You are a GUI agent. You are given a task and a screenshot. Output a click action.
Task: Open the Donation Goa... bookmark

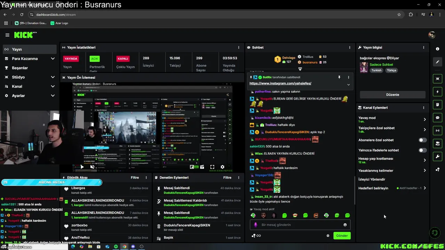[31, 23]
